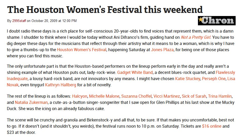
Task: Click the Vicci Martinez link
Action: click(166, 96)
